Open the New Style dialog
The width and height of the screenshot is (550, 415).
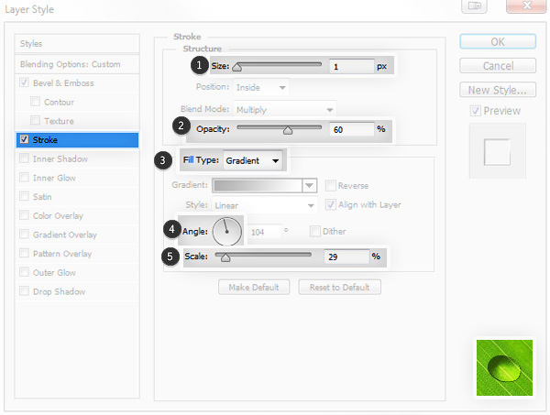pos(498,90)
